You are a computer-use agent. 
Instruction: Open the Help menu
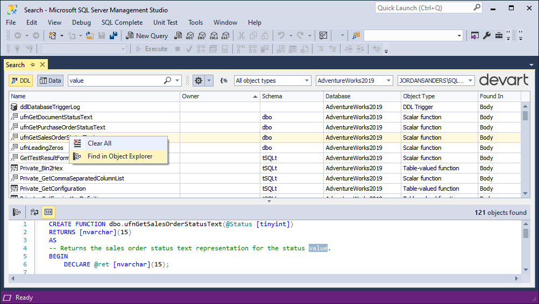pyautogui.click(x=255, y=23)
